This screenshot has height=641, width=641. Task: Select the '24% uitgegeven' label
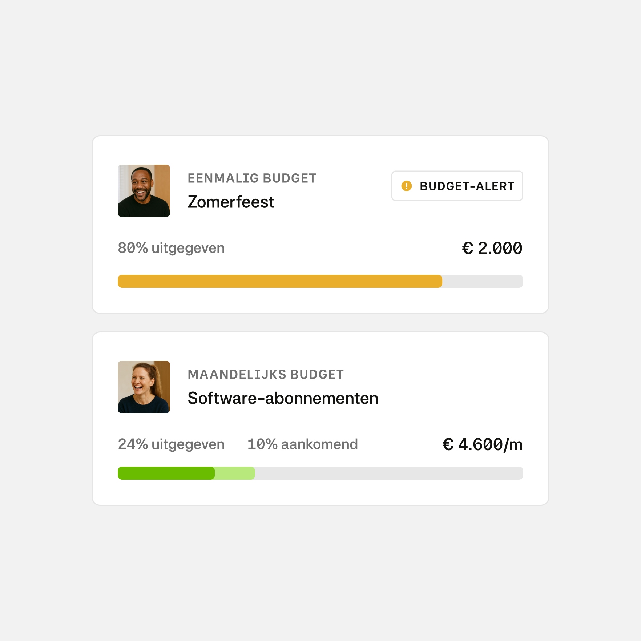coord(171,444)
